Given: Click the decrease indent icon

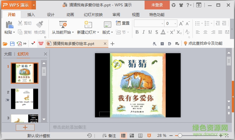Looking at the screenshot, I should [x=218, y=23].
